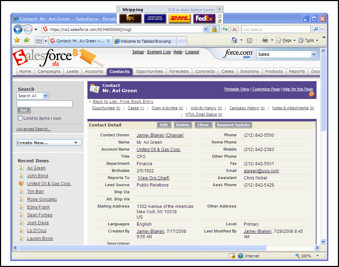Click the Logout link

tap(192, 52)
